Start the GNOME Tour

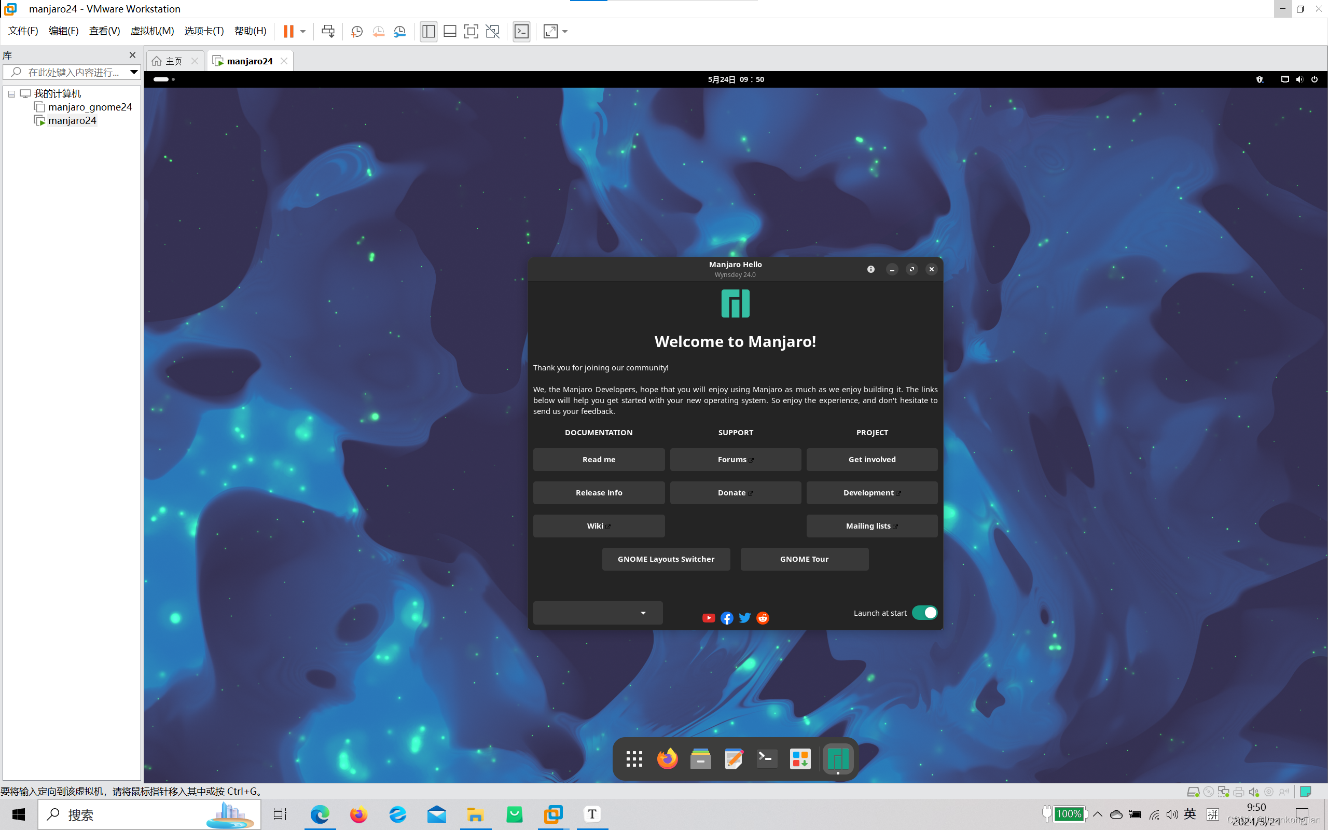(805, 559)
